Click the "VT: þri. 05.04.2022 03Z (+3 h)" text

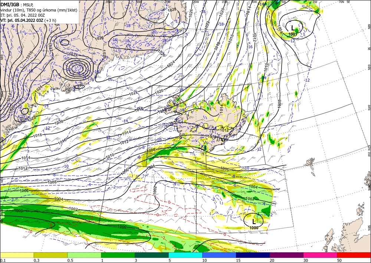(x=28, y=20)
